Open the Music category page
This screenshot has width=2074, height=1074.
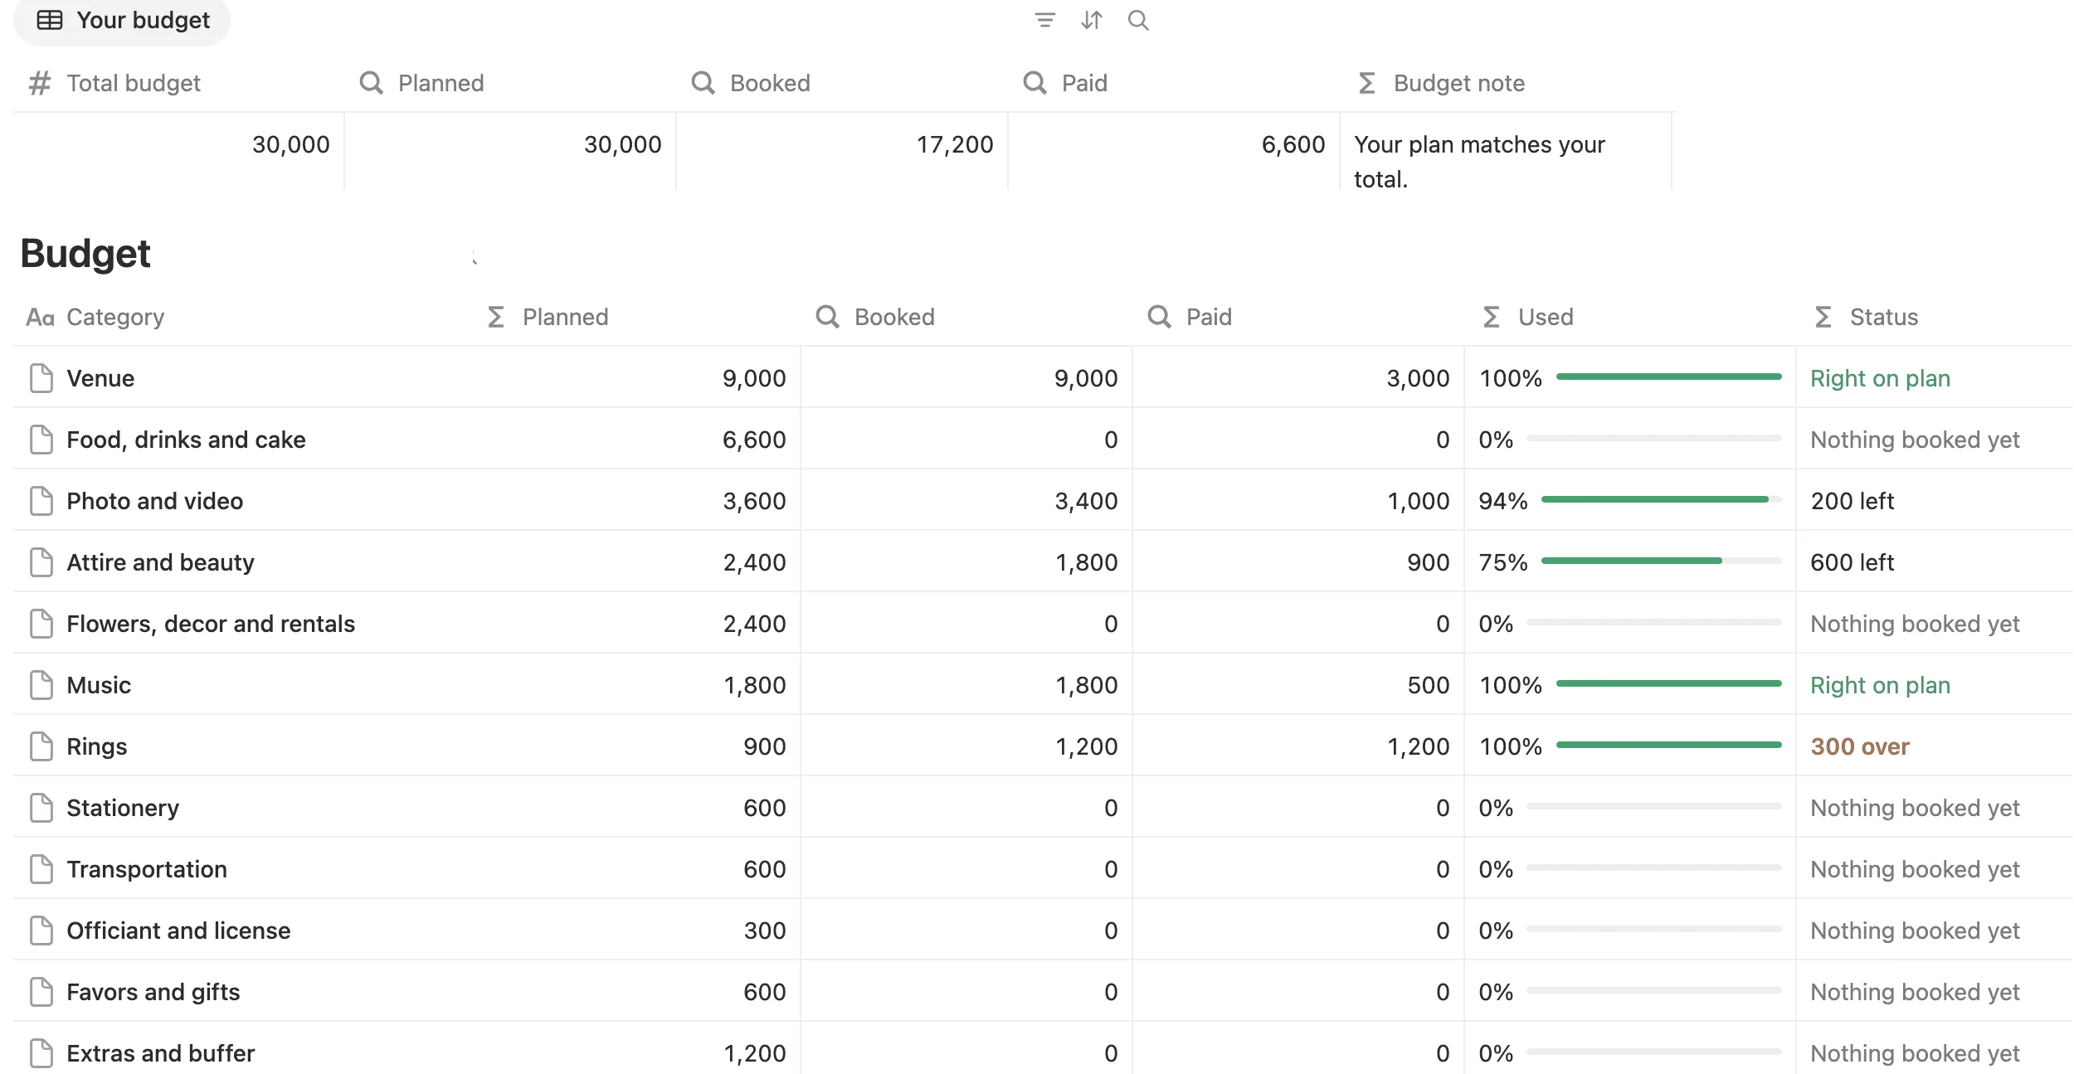tap(99, 685)
